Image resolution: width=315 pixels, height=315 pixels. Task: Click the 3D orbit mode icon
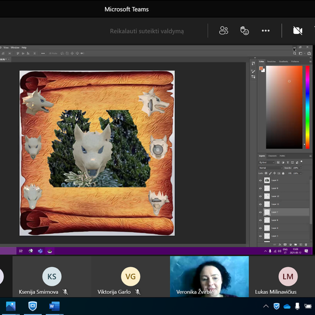(62, 54)
